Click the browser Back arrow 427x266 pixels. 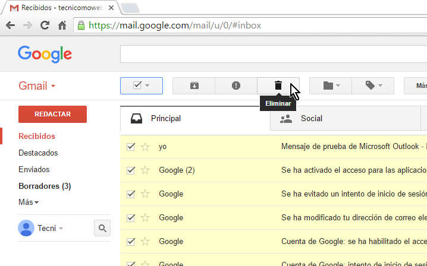coord(10,26)
